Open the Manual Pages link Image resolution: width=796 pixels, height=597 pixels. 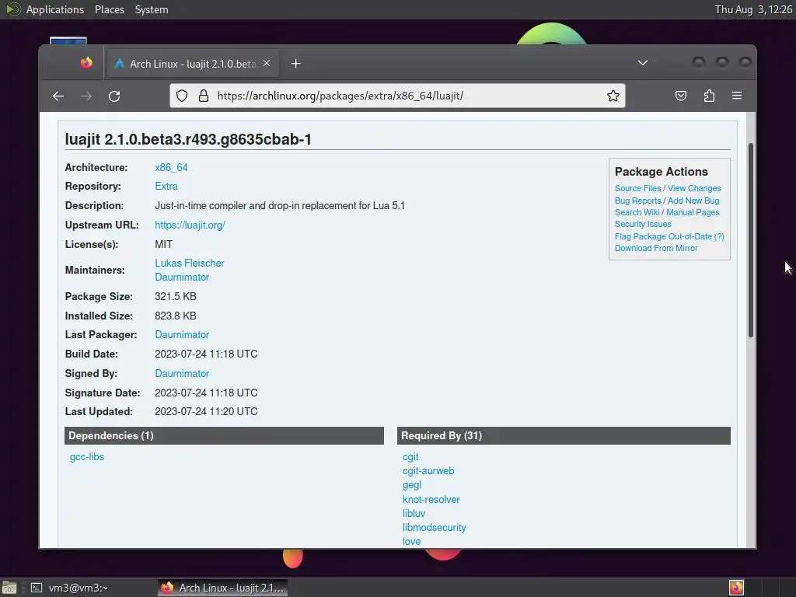point(693,212)
